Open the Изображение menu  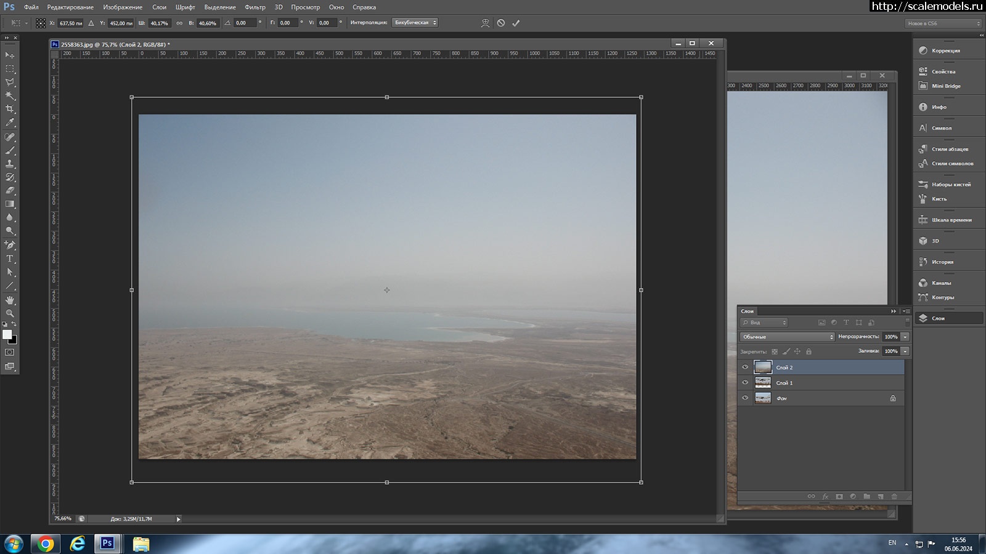123,7
